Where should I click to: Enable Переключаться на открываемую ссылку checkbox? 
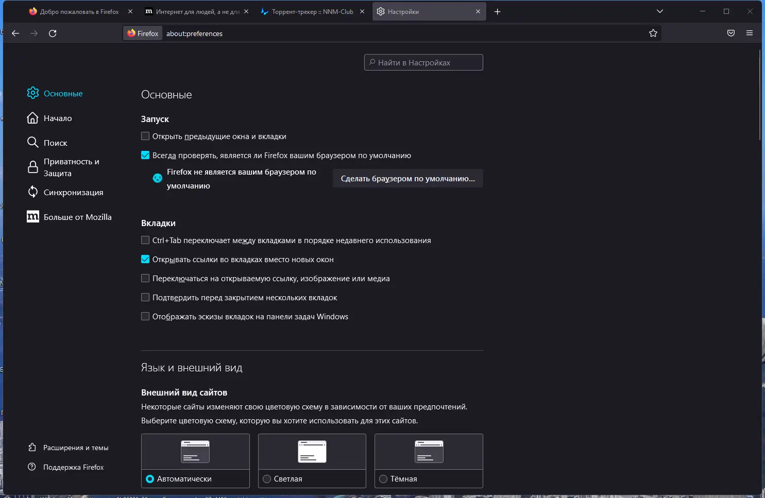pyautogui.click(x=145, y=279)
